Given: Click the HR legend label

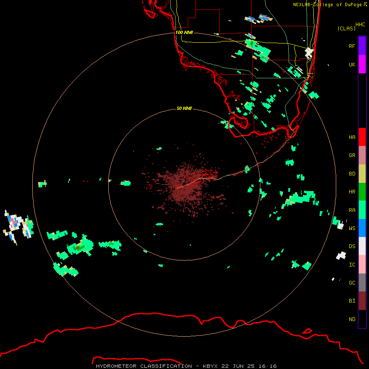Looking at the screenshot, I should [352, 192].
